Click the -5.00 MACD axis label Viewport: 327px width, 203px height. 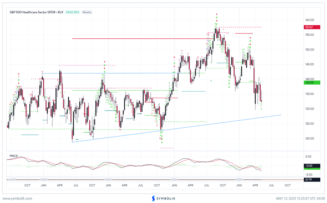click(308, 175)
